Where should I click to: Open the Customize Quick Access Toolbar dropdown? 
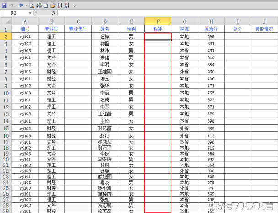click(x=74, y=5)
